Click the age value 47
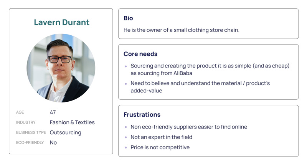Screen dimensions: 307x165 pos(53,112)
